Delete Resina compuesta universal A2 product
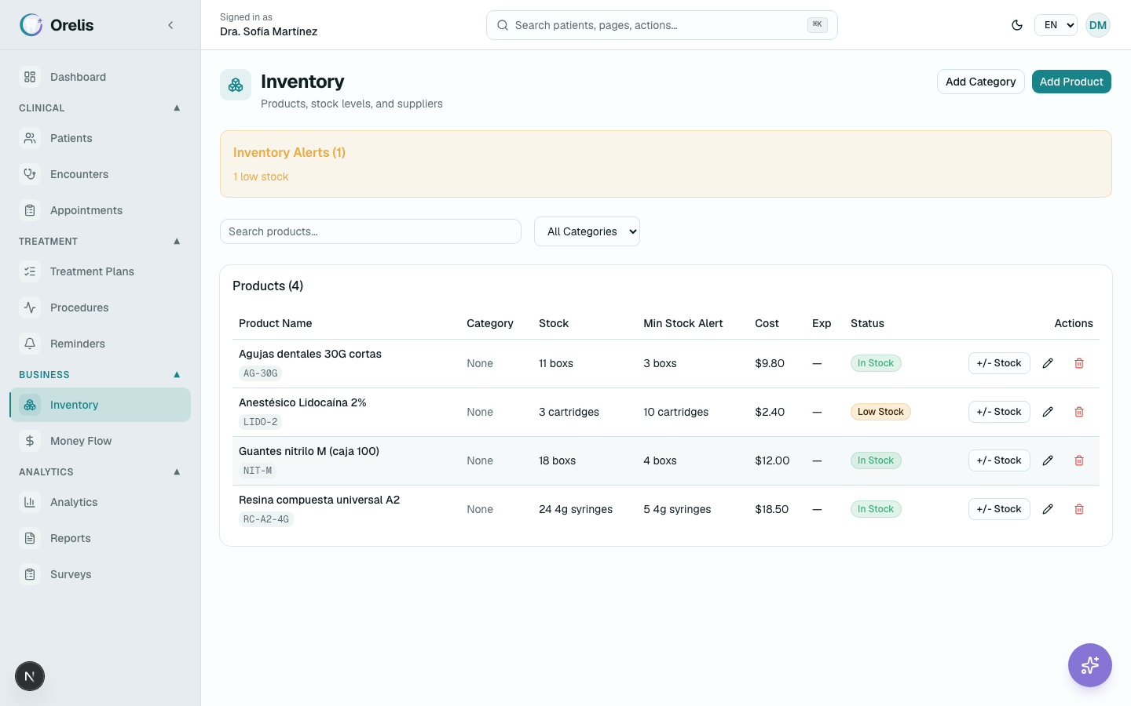Screen dimensions: 1131x706 tap(1079, 509)
